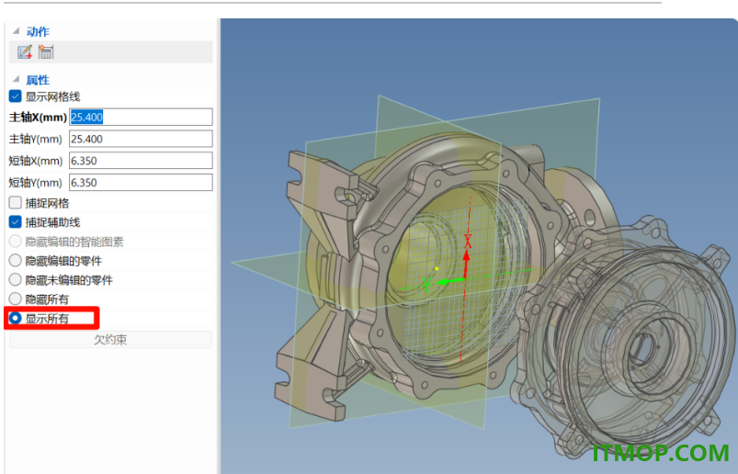Image resolution: width=738 pixels, height=474 pixels.
Task: Click the edit sketch icon under 动作
Action: pyautogui.click(x=25, y=51)
